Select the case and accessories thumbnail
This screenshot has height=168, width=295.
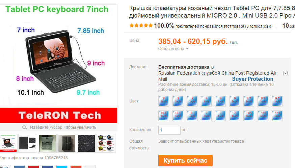point(28,143)
